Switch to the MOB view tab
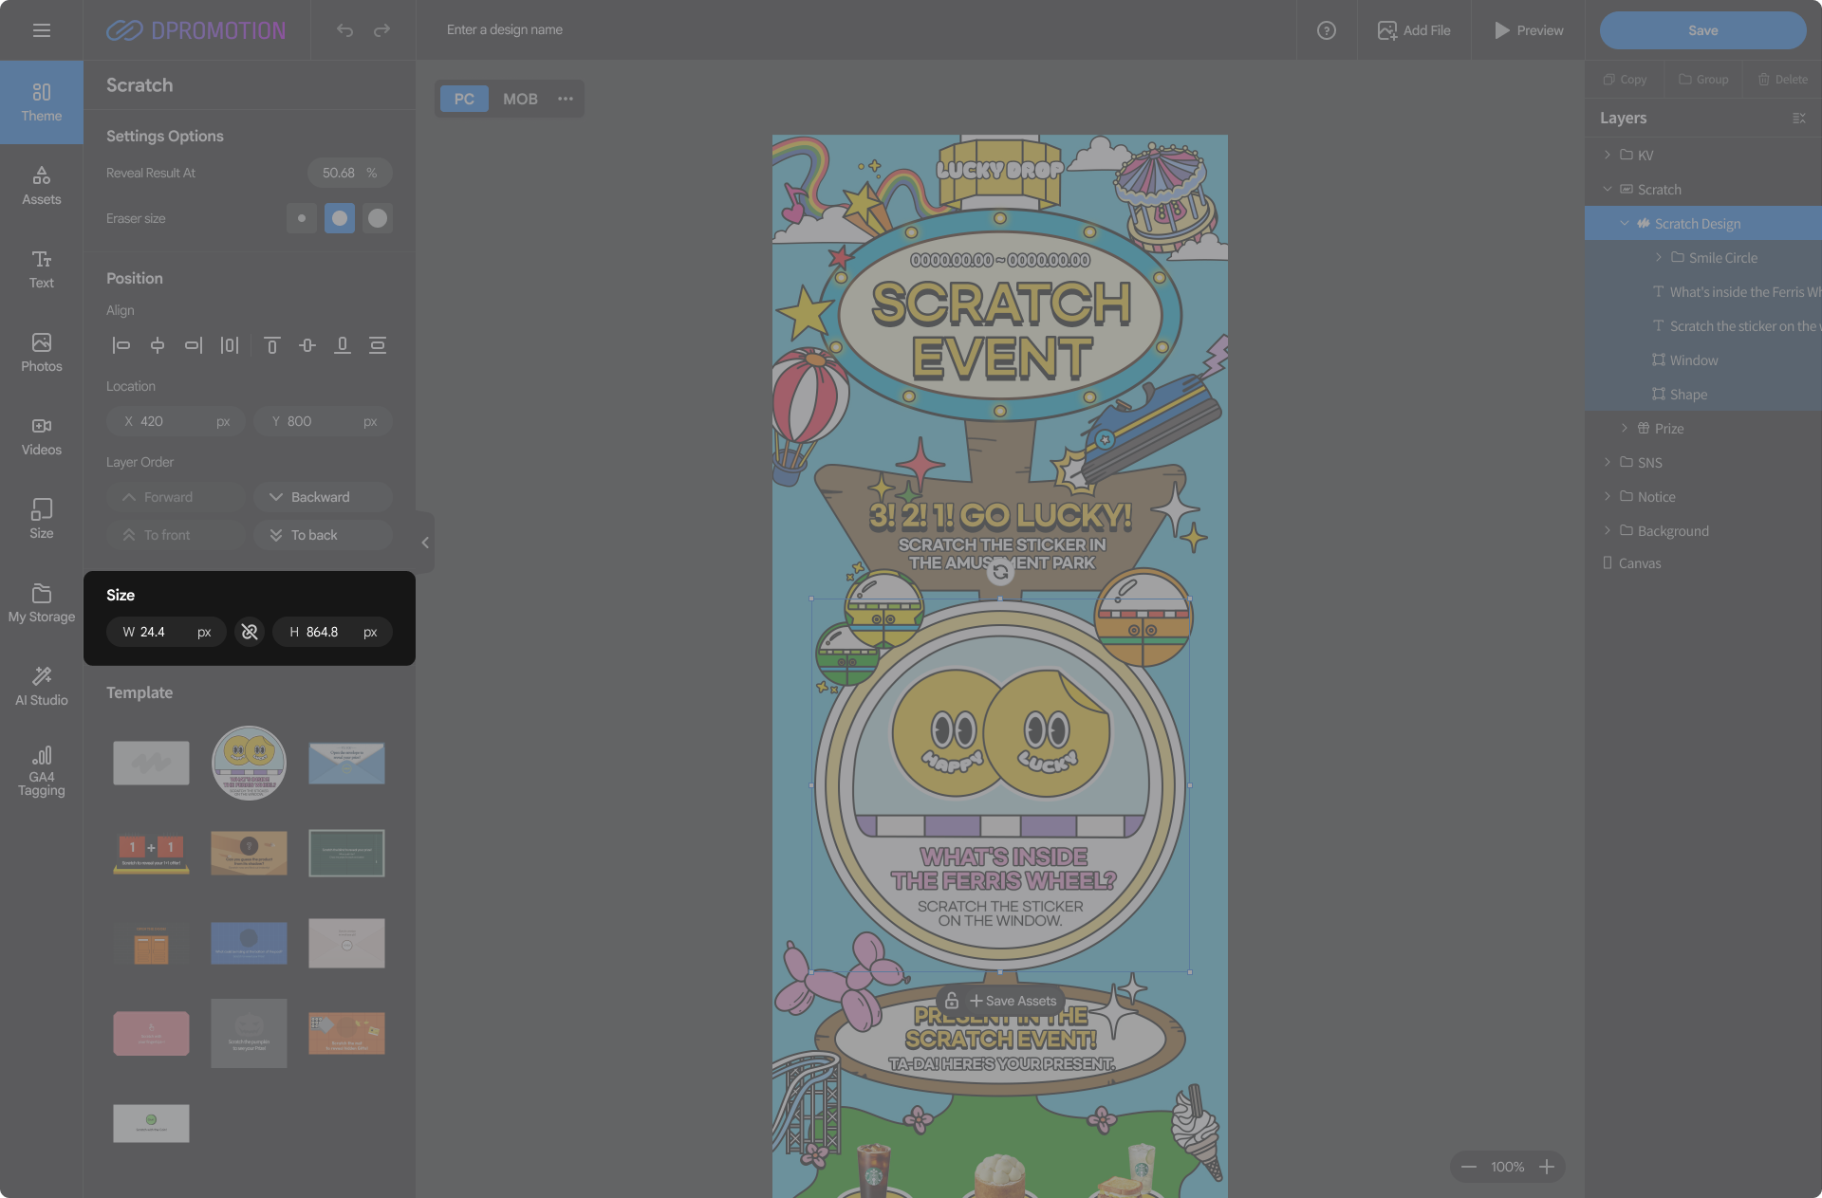1822x1198 pixels. click(x=520, y=99)
